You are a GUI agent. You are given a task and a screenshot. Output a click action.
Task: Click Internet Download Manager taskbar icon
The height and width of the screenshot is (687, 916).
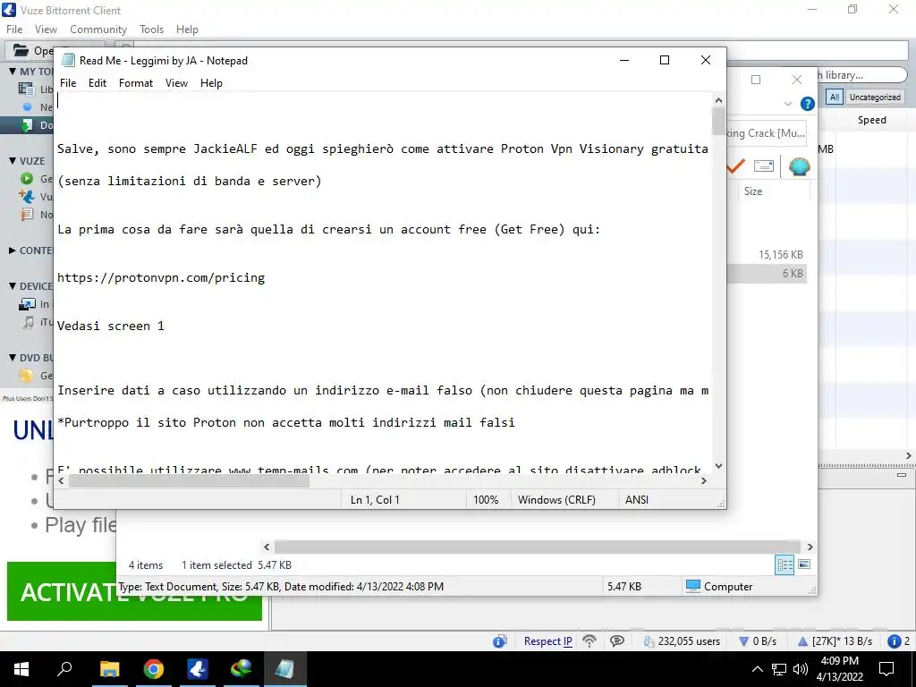tap(241, 669)
